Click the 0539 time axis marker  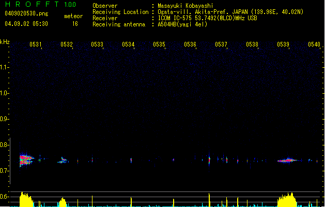283,45
